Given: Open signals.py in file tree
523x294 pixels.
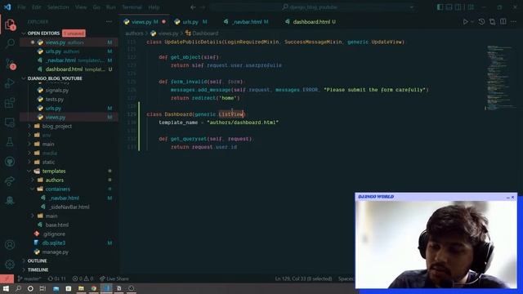Looking at the screenshot, I should pos(56,91).
